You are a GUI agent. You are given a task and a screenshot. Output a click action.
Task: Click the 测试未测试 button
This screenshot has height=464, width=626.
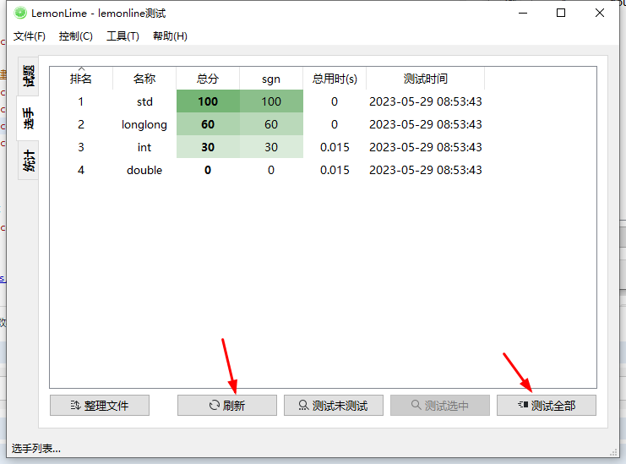pos(334,406)
